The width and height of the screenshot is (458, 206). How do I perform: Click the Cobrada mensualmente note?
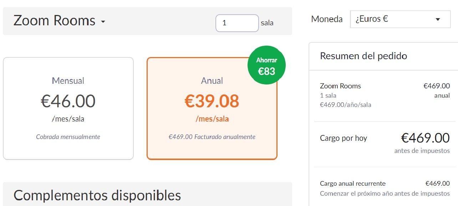(68, 137)
